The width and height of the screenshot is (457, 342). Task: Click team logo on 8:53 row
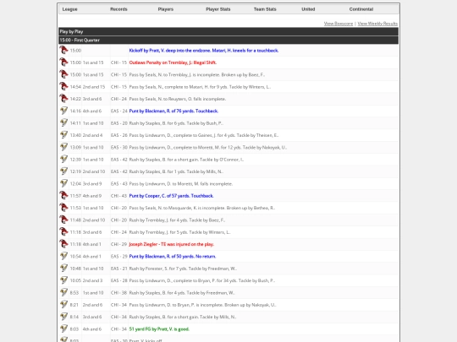click(63, 292)
